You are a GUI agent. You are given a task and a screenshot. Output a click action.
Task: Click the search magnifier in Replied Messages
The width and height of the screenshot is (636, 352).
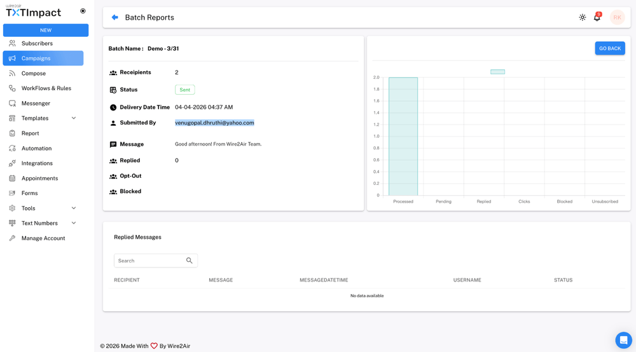click(x=189, y=261)
